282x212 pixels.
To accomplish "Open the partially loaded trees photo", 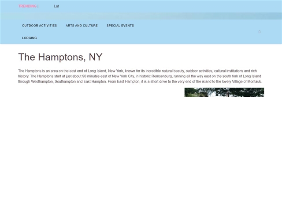I will click(224, 92).
